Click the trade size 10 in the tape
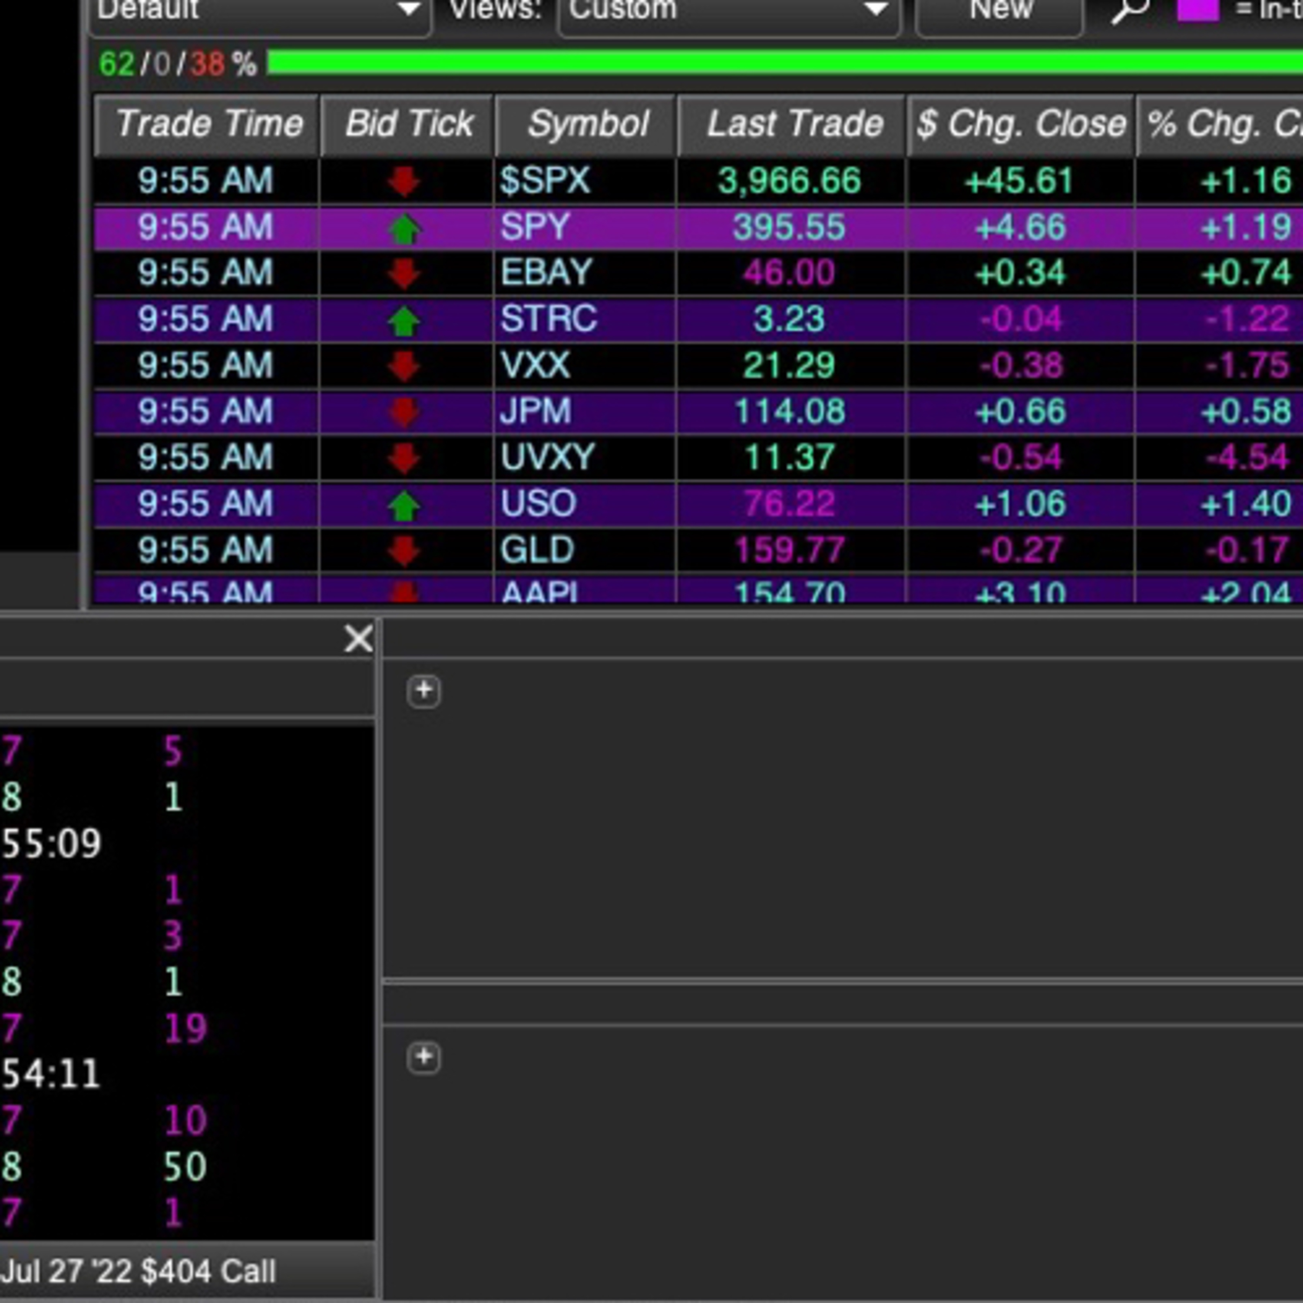Image resolution: width=1303 pixels, height=1303 pixels. (185, 1121)
